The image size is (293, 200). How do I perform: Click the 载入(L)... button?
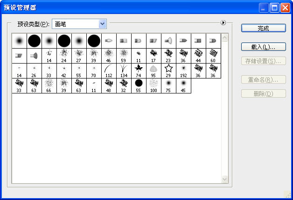pyautogui.click(x=263, y=47)
